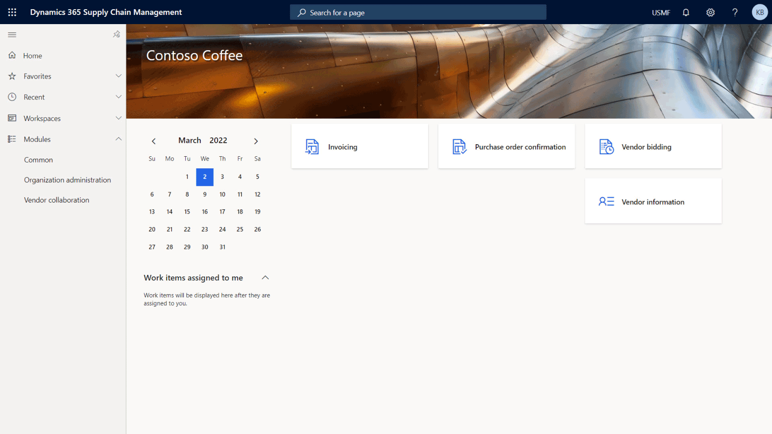Image resolution: width=772 pixels, height=434 pixels.
Task: Collapse the Work items assigned to me panel
Action: 265,277
